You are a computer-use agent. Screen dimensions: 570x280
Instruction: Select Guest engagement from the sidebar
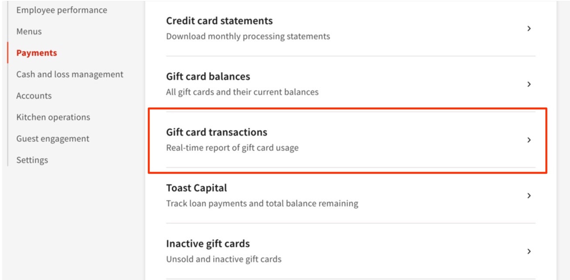(52, 138)
